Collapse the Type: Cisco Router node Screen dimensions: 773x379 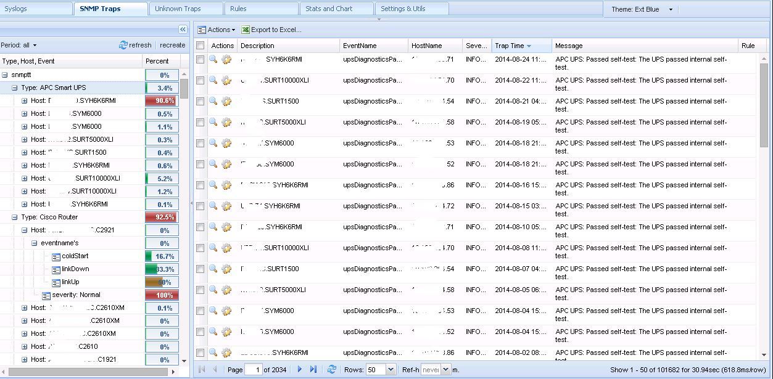[x=15, y=218]
